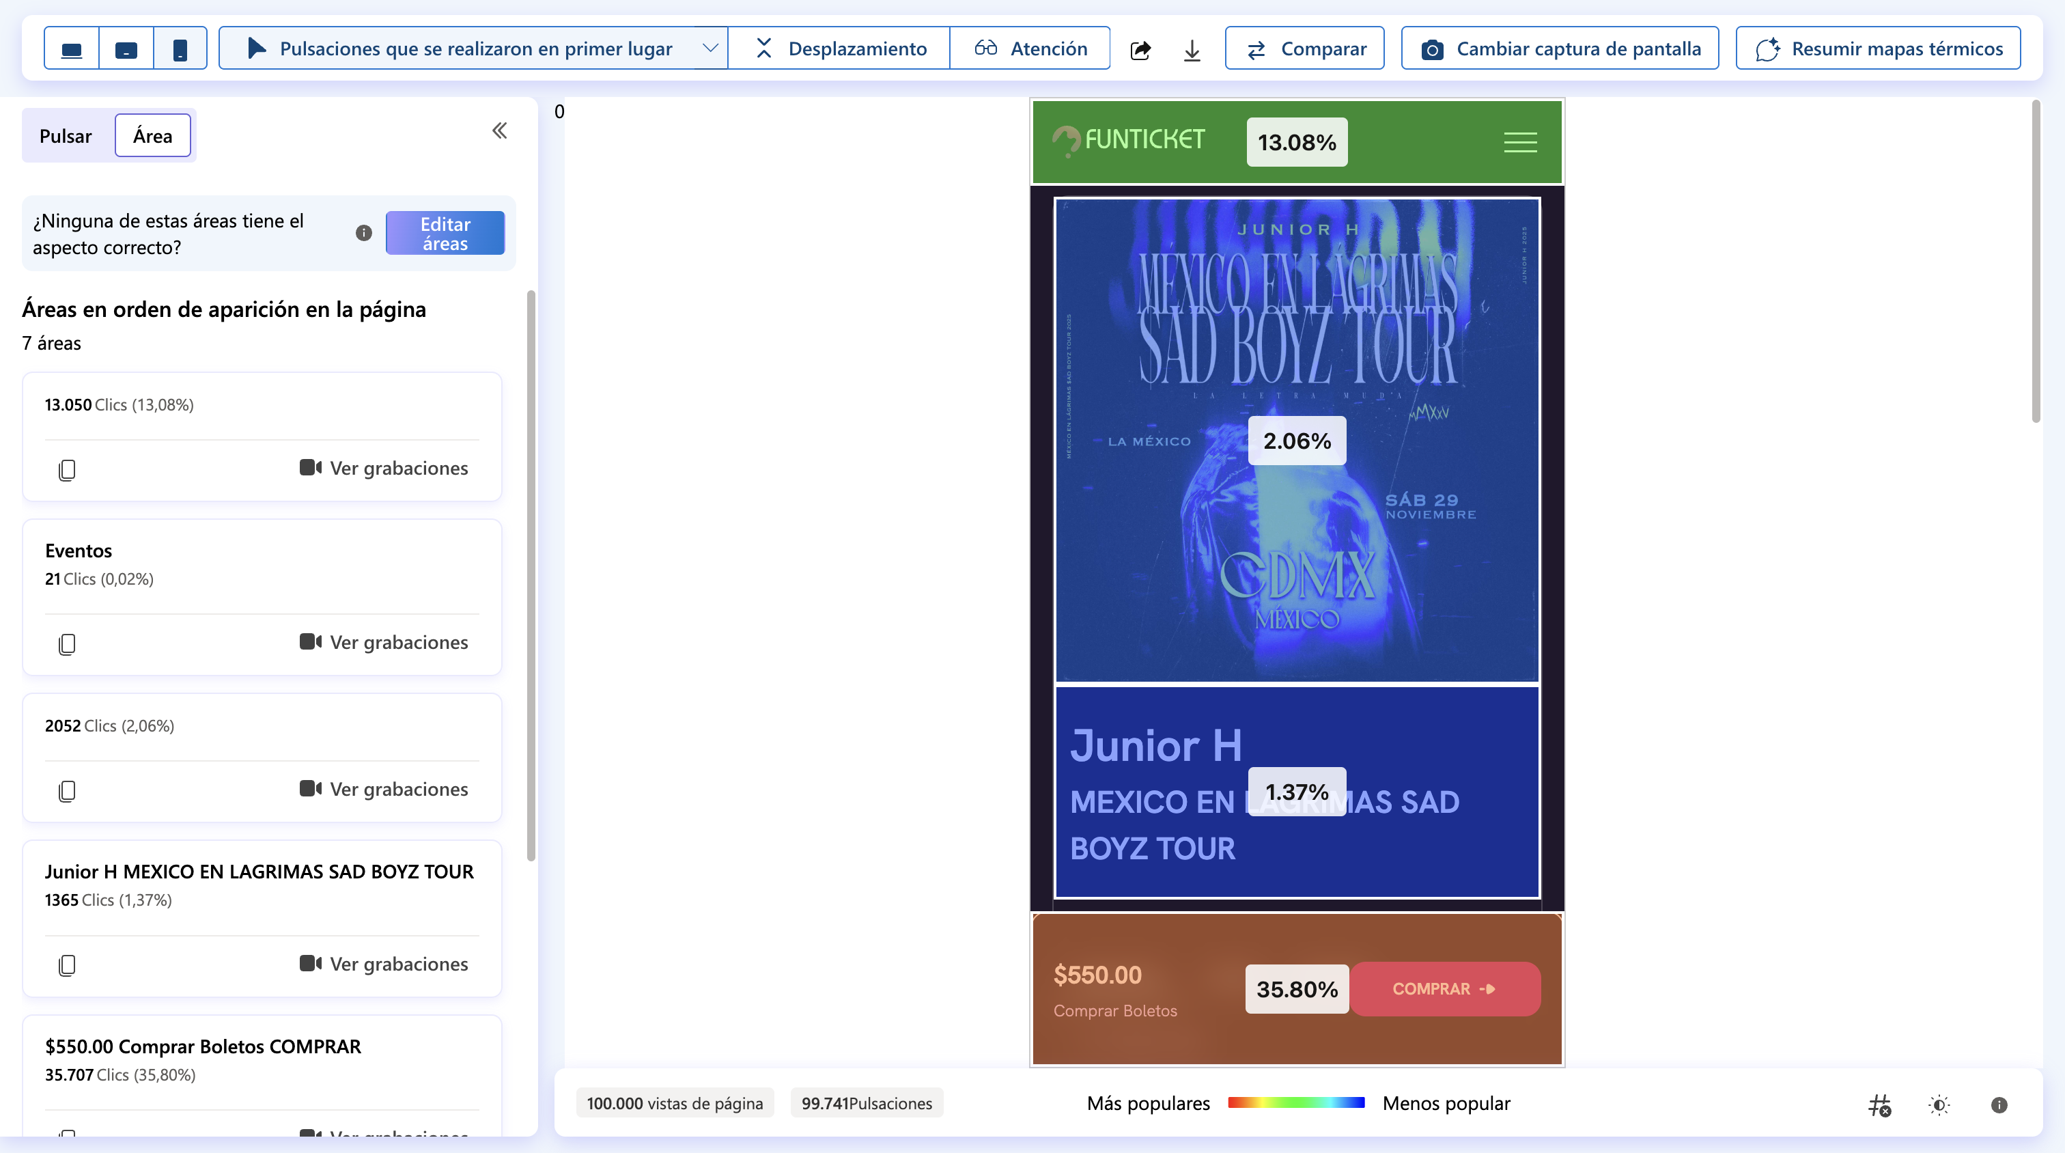The height and width of the screenshot is (1153, 2065).
Task: Select the desktop device view icon
Action: coord(71,48)
